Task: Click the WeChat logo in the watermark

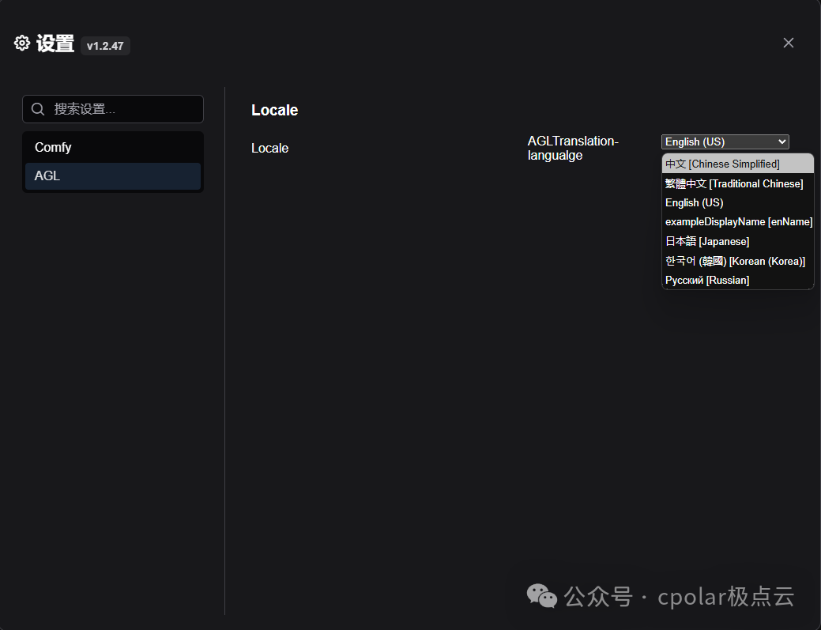Action: [542, 597]
